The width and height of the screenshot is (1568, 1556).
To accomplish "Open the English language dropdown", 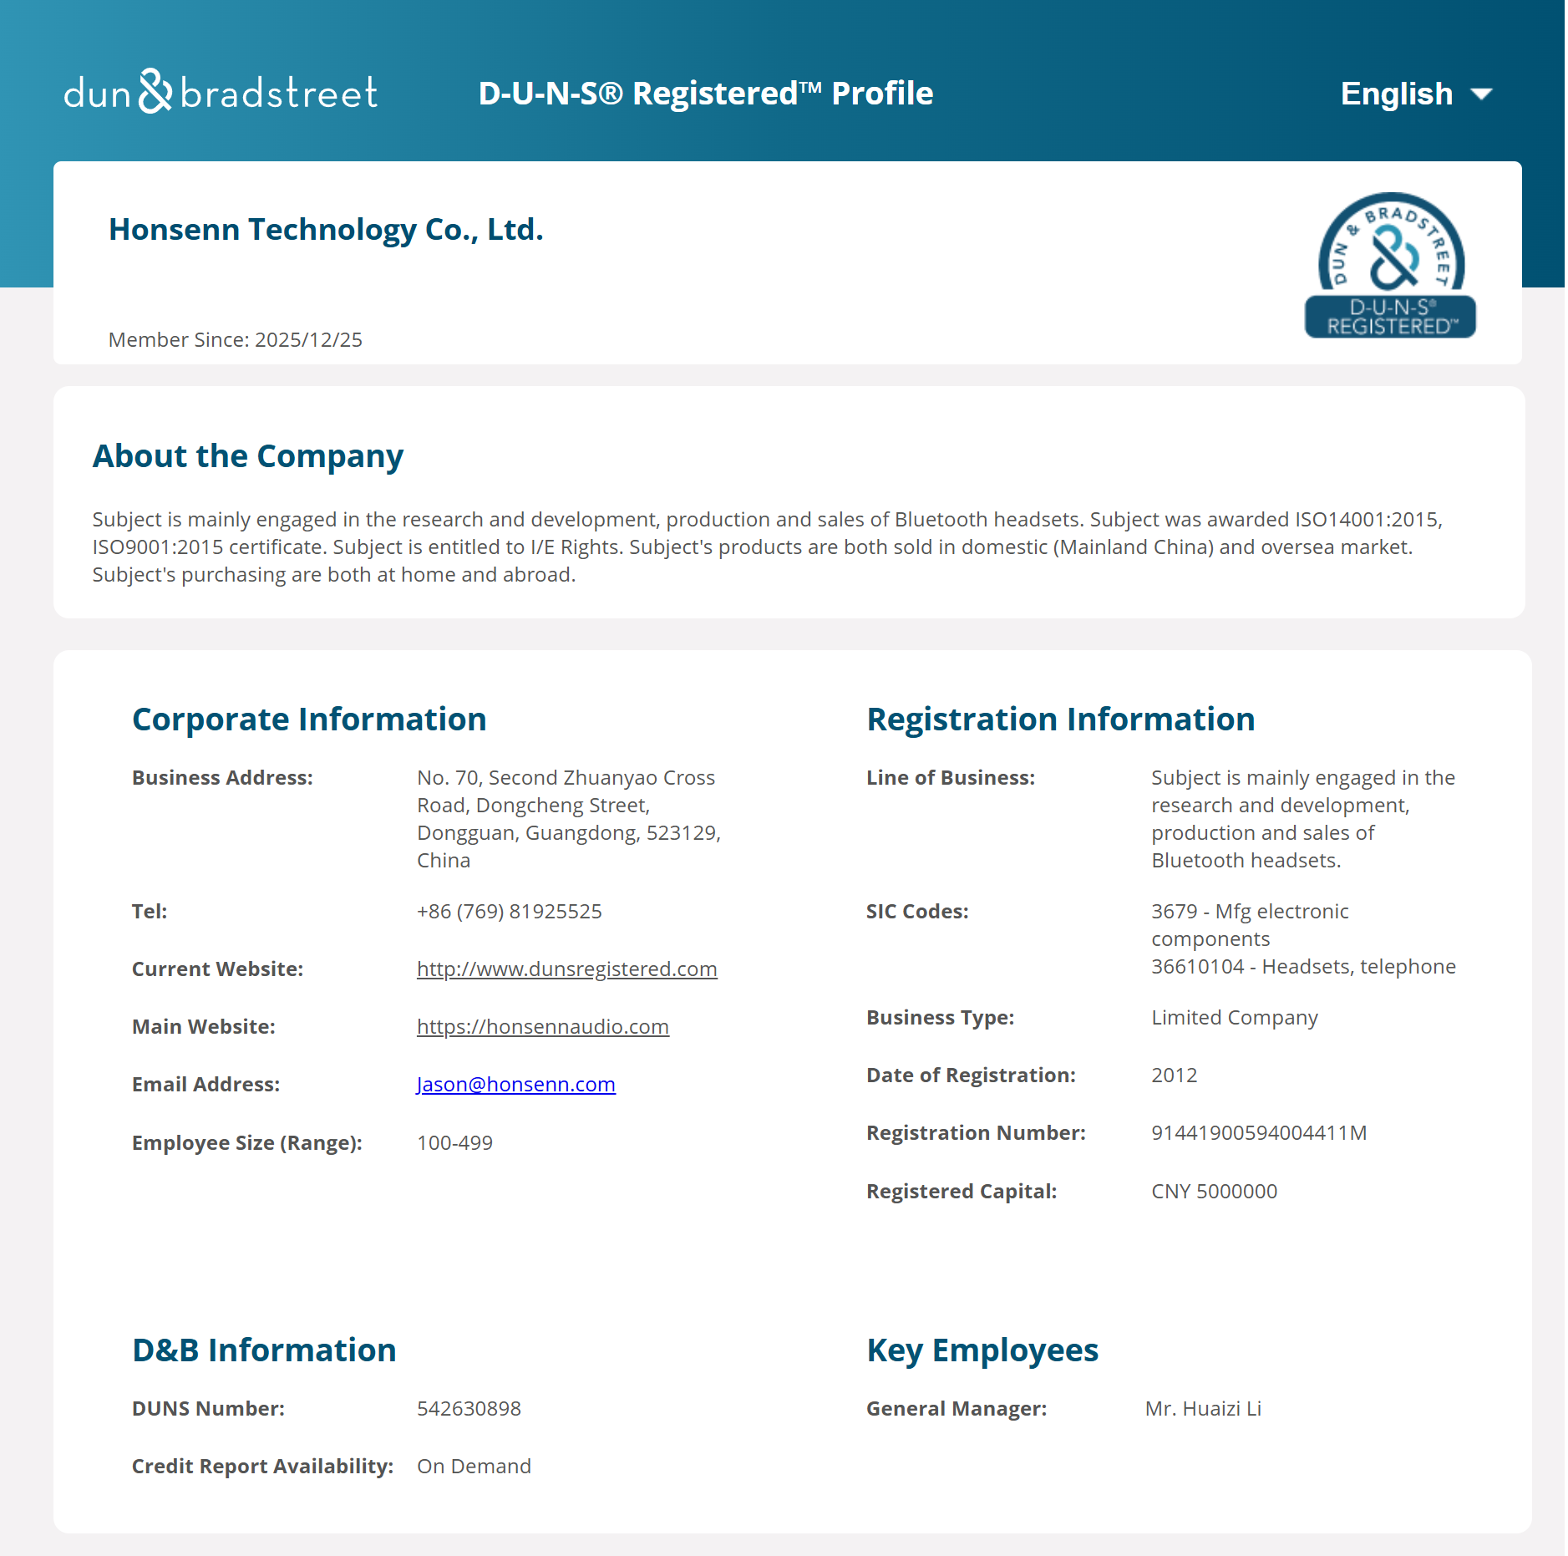I will [1395, 94].
